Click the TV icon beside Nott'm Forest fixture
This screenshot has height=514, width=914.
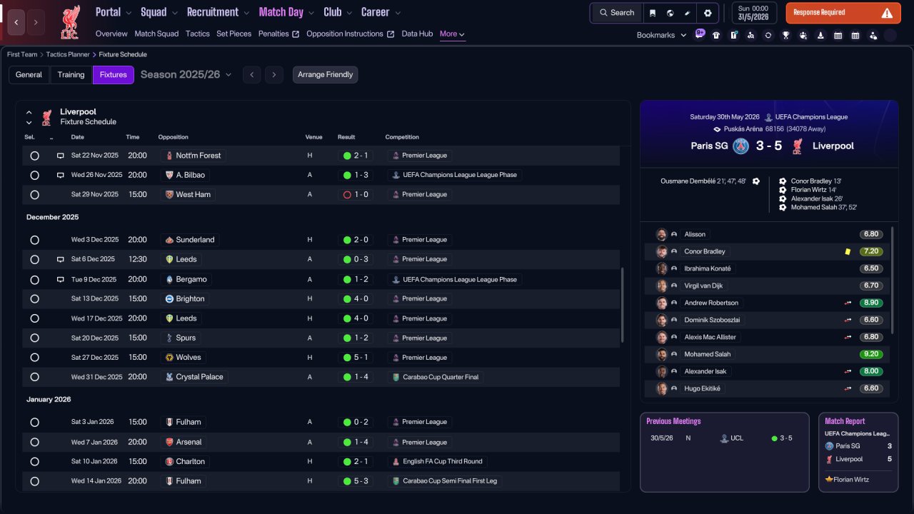pyautogui.click(x=61, y=156)
